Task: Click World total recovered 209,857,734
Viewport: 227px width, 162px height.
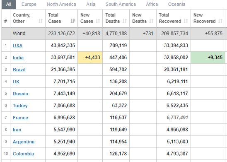Action: pyautogui.click(x=174, y=34)
